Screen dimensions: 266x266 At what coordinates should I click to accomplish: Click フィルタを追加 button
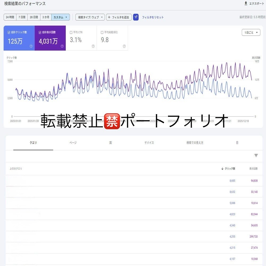pos(119,17)
